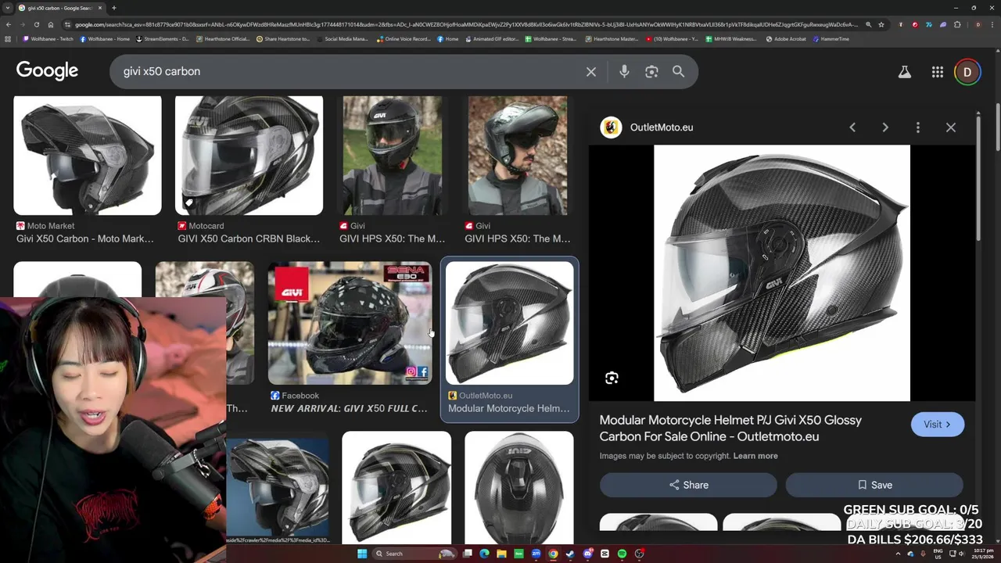
Task: Close the image preview panel
Action: 951,127
